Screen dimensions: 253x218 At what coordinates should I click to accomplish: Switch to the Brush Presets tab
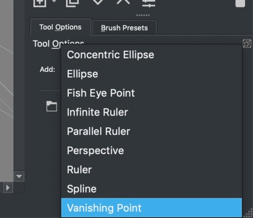tap(124, 28)
